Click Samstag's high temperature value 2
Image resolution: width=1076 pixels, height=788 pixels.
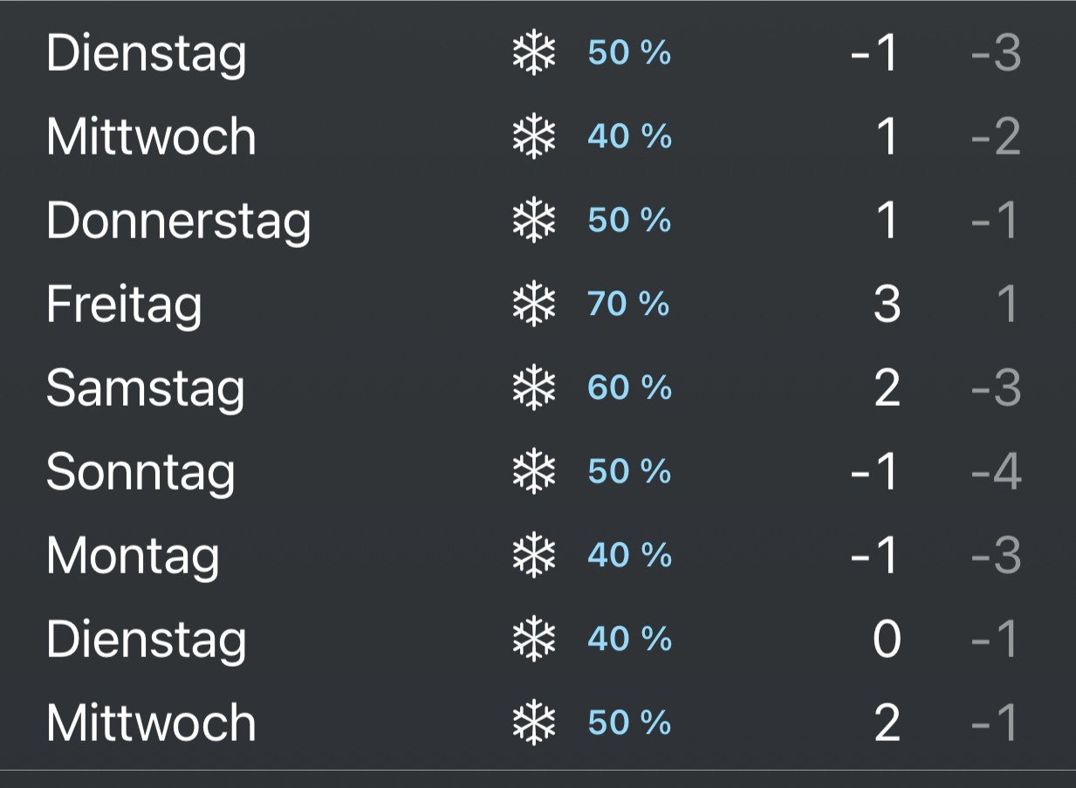(887, 388)
